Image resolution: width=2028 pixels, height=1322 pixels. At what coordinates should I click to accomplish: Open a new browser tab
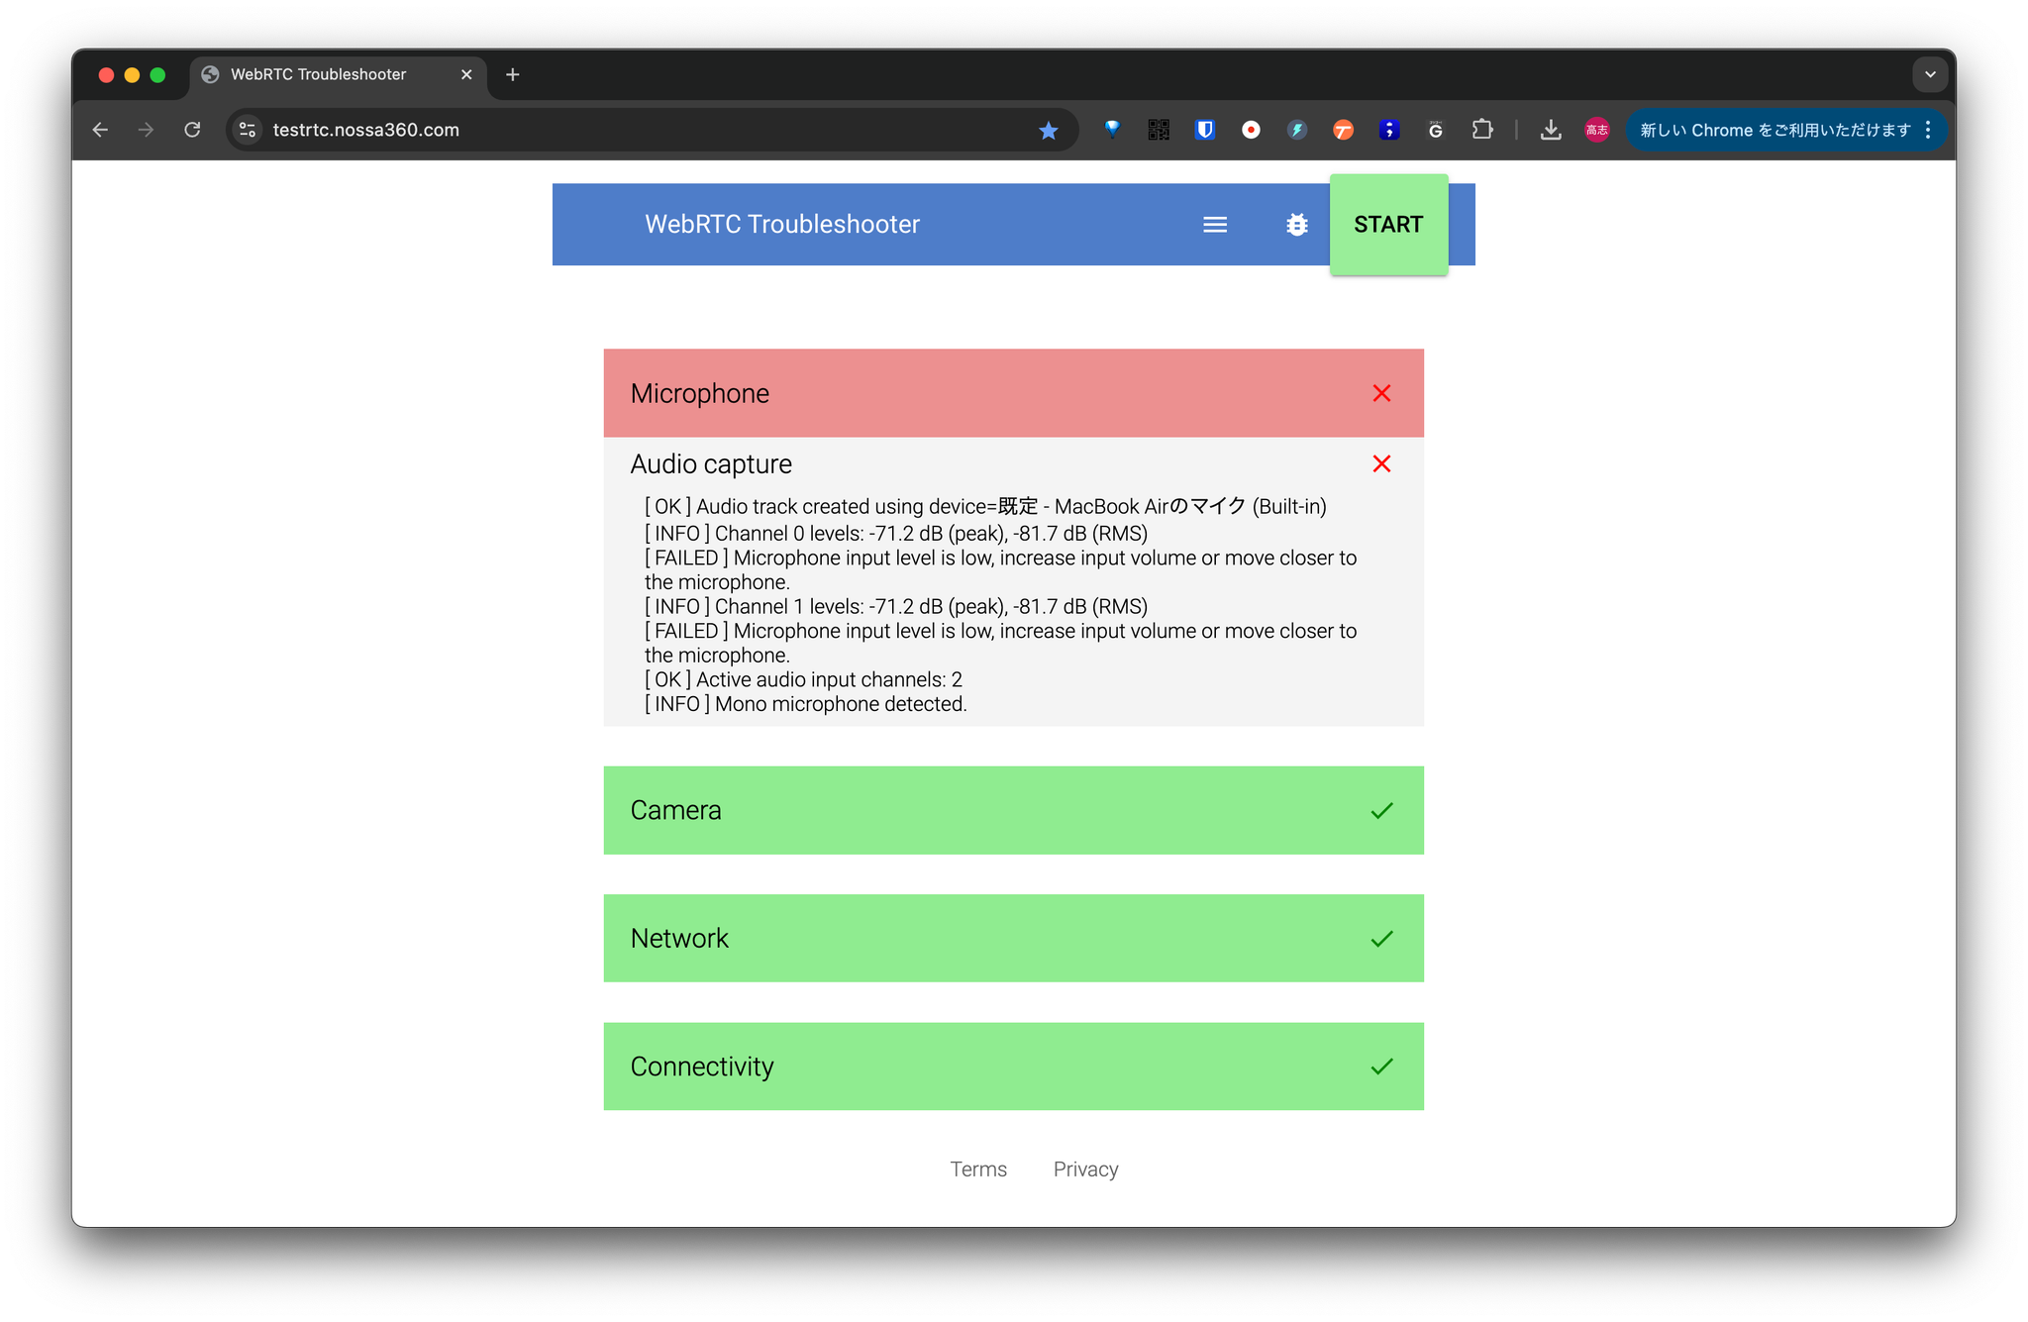[512, 74]
